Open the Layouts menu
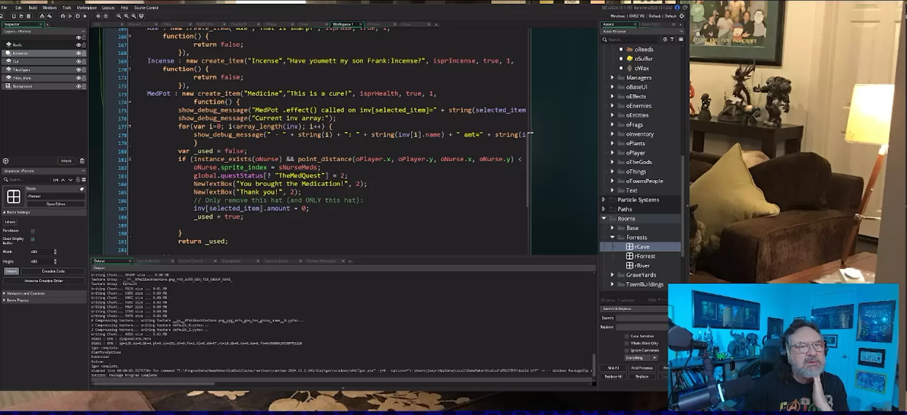This screenshot has height=415, width=907. coord(108,8)
